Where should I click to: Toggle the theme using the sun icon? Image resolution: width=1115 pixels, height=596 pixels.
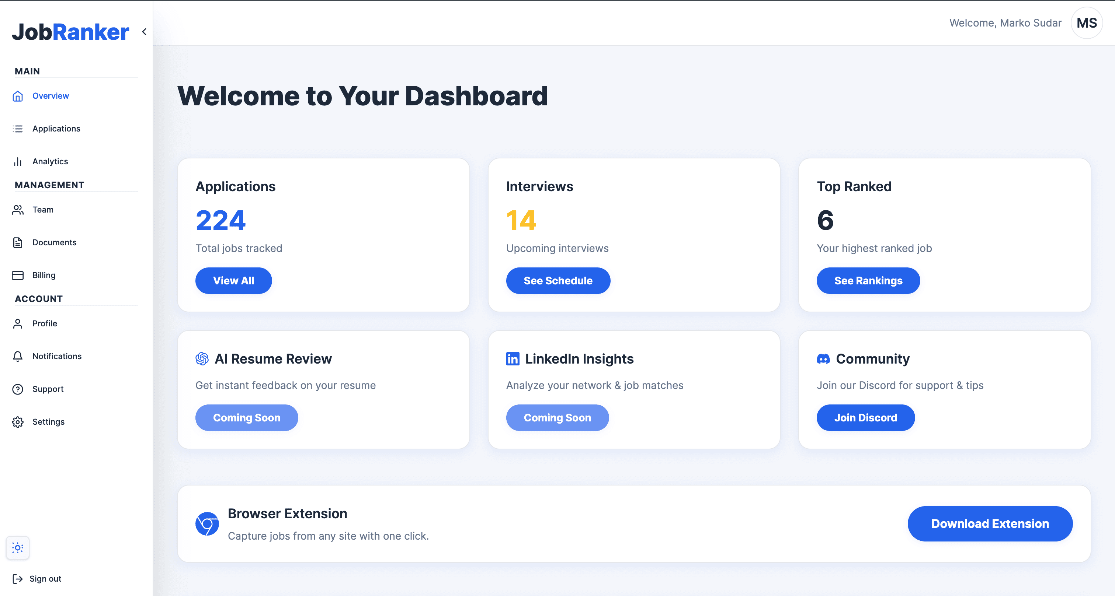pos(17,547)
